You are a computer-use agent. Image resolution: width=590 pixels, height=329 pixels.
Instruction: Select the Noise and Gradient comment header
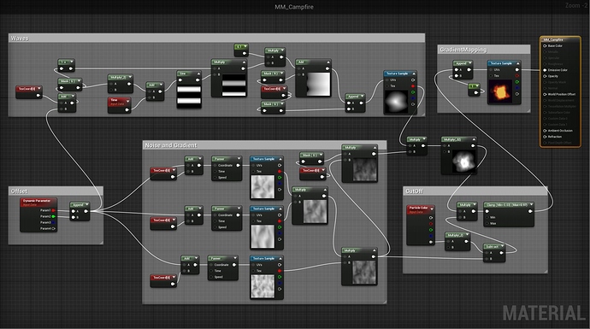pyautogui.click(x=264, y=145)
